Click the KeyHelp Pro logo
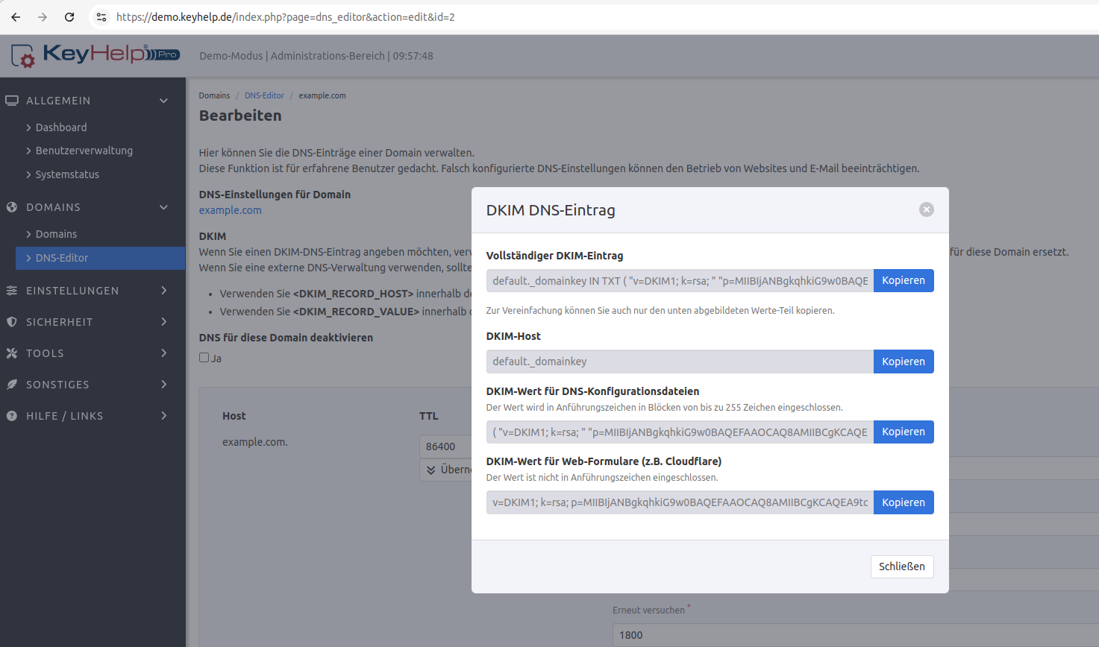The height and width of the screenshot is (647, 1099). pyautogui.click(x=96, y=55)
